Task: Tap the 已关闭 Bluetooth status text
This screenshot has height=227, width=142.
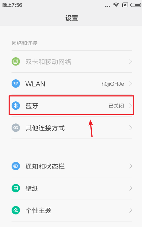Action: pos(116,106)
